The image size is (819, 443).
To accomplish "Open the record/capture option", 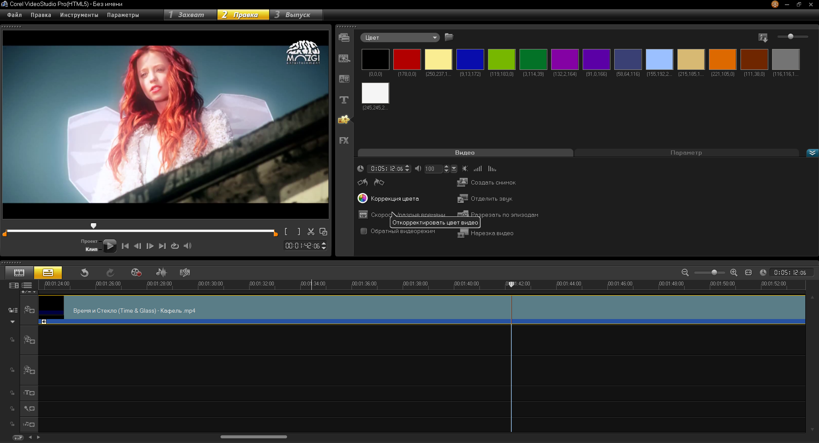I will (136, 273).
